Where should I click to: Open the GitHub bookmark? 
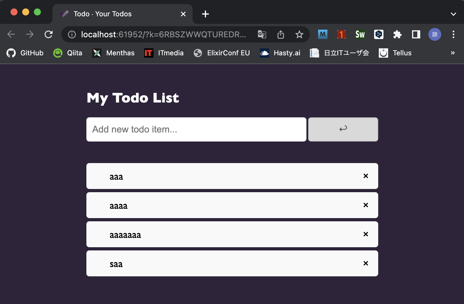click(x=25, y=53)
